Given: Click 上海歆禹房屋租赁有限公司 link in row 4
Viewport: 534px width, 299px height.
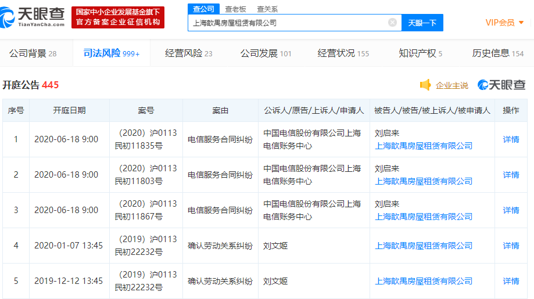Looking at the screenshot, I should pyautogui.click(x=424, y=246).
